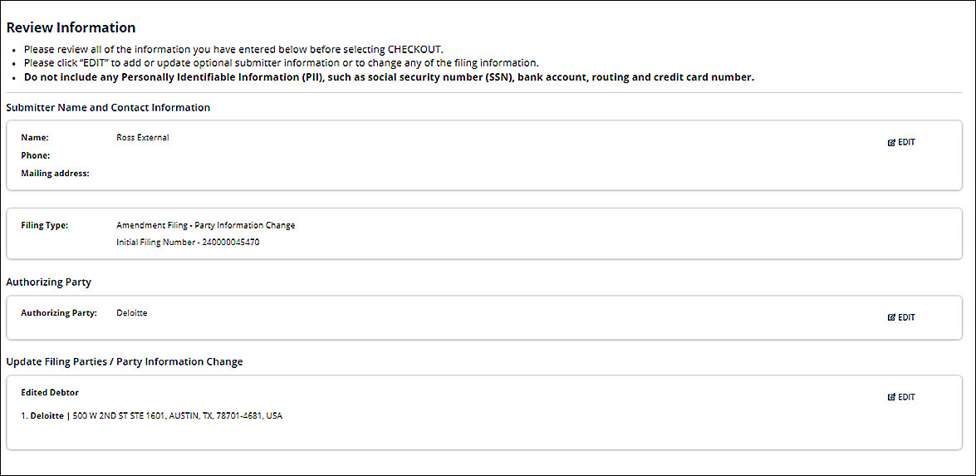Select the Amendment Filing - Party Information Change text
Screen dimensions: 976x476
[205, 225]
